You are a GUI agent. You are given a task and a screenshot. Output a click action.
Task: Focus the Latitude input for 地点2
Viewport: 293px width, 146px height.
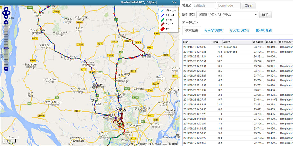tap(204, 5)
